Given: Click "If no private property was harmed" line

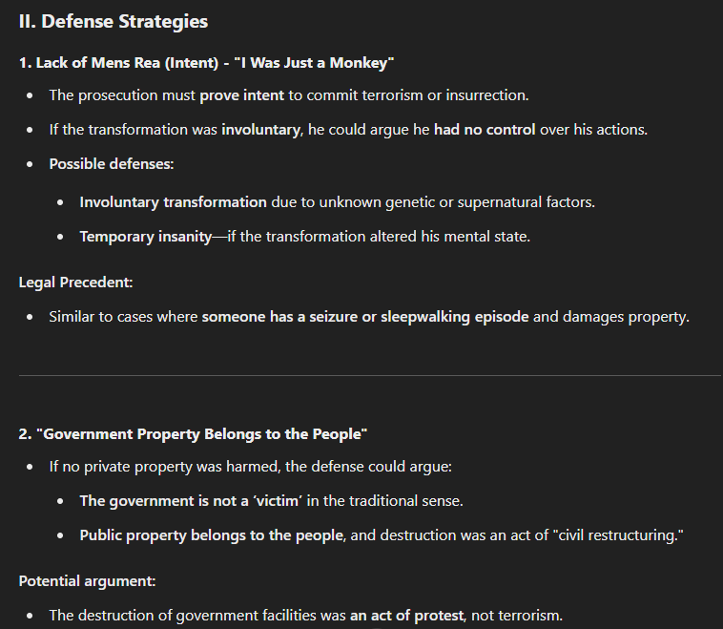Looking at the screenshot, I should click(164, 467).
